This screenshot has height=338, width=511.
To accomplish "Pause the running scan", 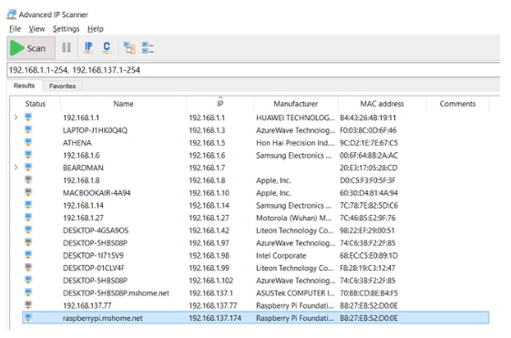I will (66, 47).
